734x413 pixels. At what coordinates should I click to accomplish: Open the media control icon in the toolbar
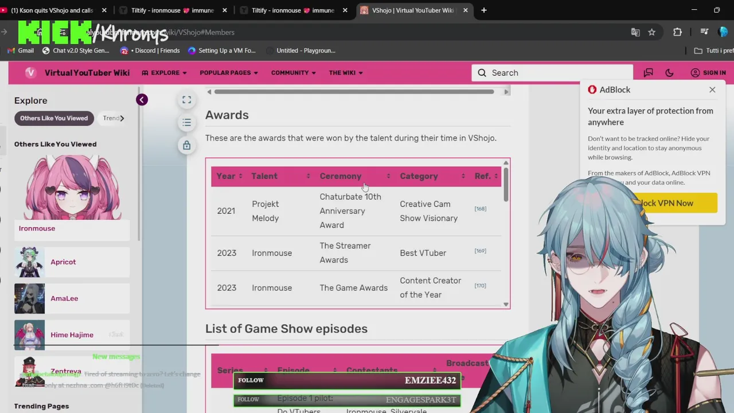click(704, 32)
